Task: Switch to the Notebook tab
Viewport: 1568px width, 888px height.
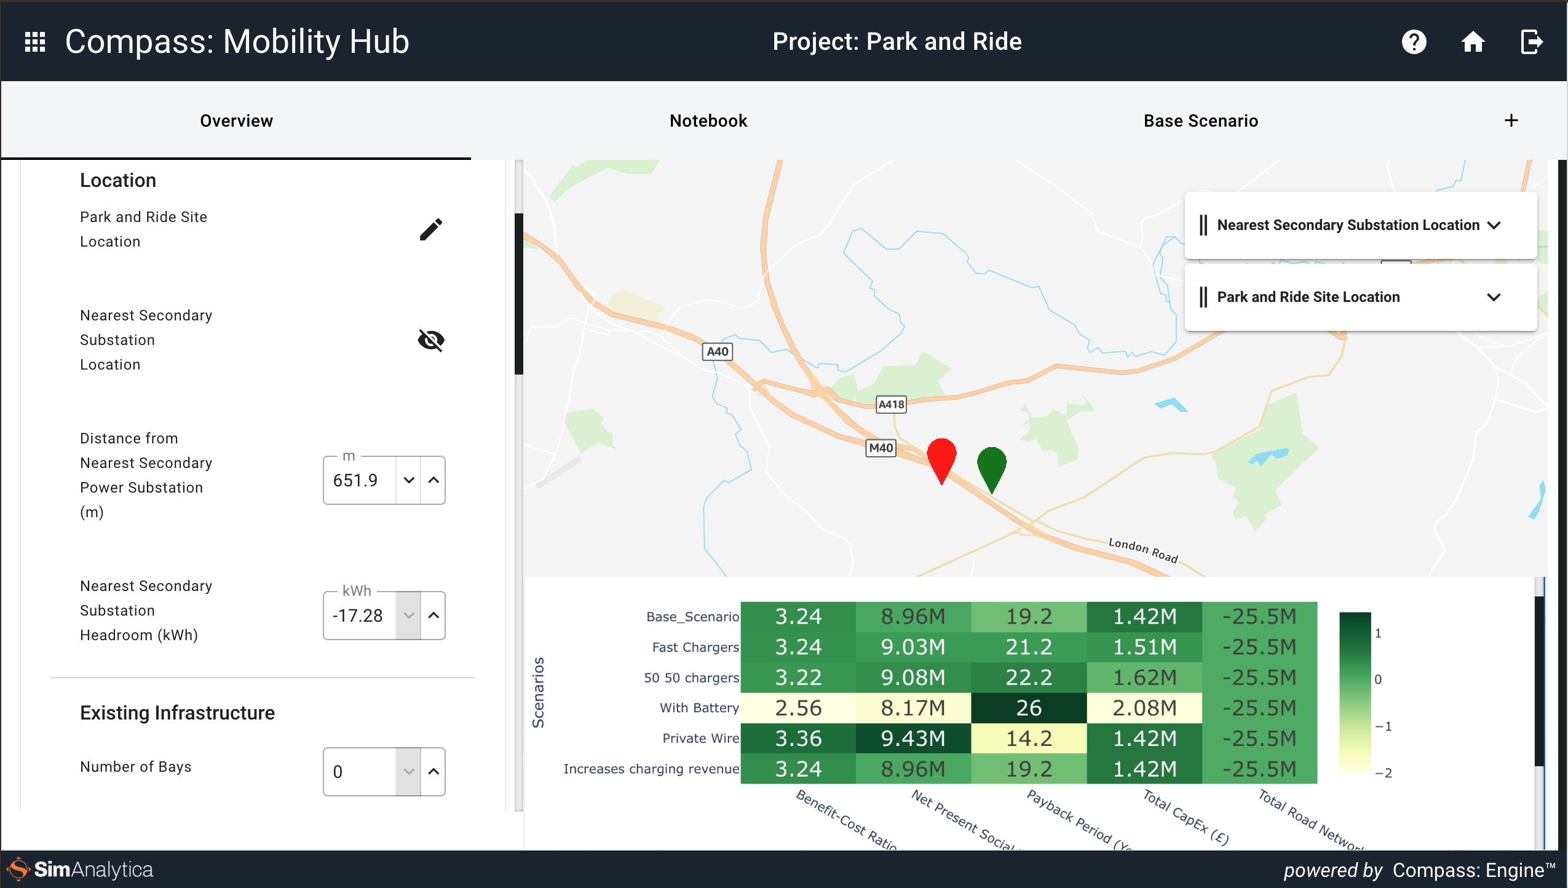Action: (x=708, y=121)
